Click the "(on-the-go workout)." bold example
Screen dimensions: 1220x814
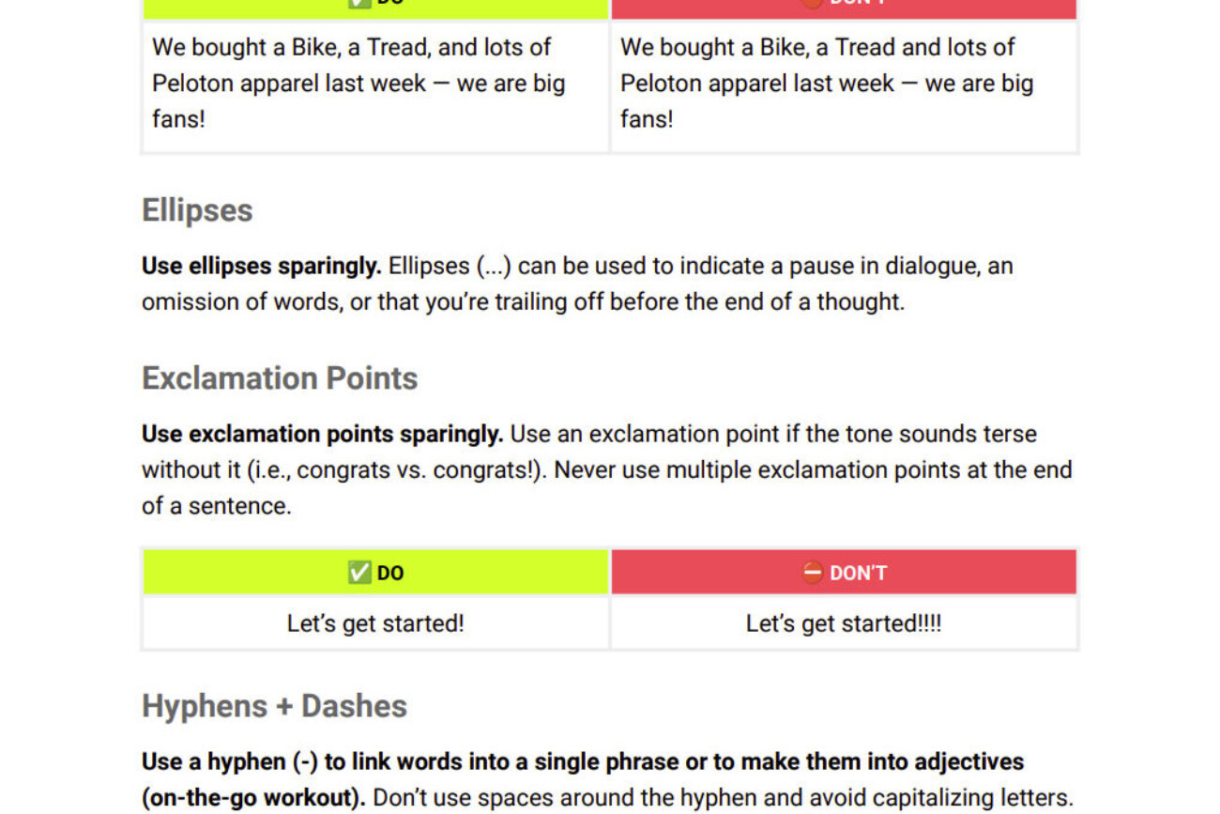tap(253, 798)
